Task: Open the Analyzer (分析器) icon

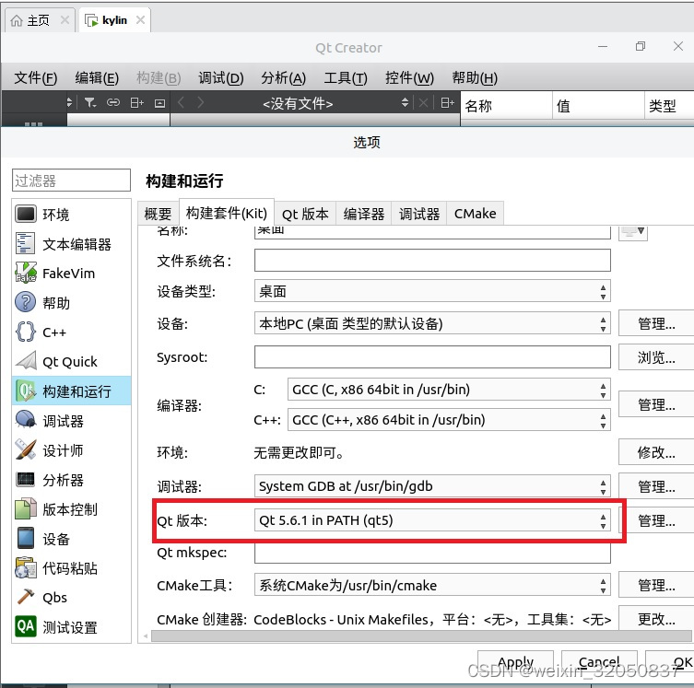Action: coord(26,479)
